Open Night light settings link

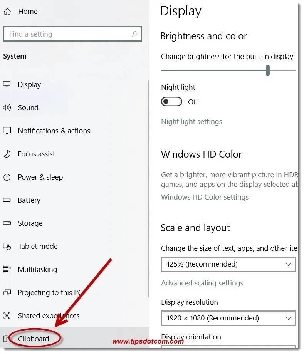point(191,121)
